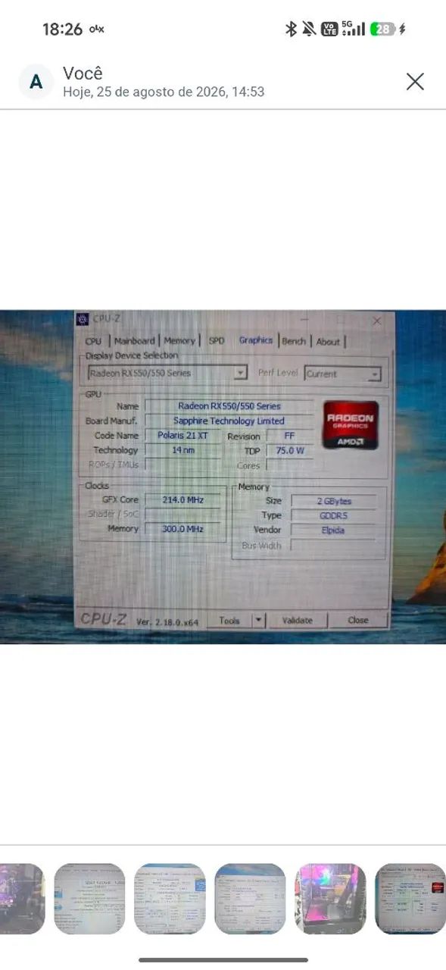Tap the Bluetooth status icon
Image resolution: width=446 pixels, height=970 pixels.
coord(290,29)
